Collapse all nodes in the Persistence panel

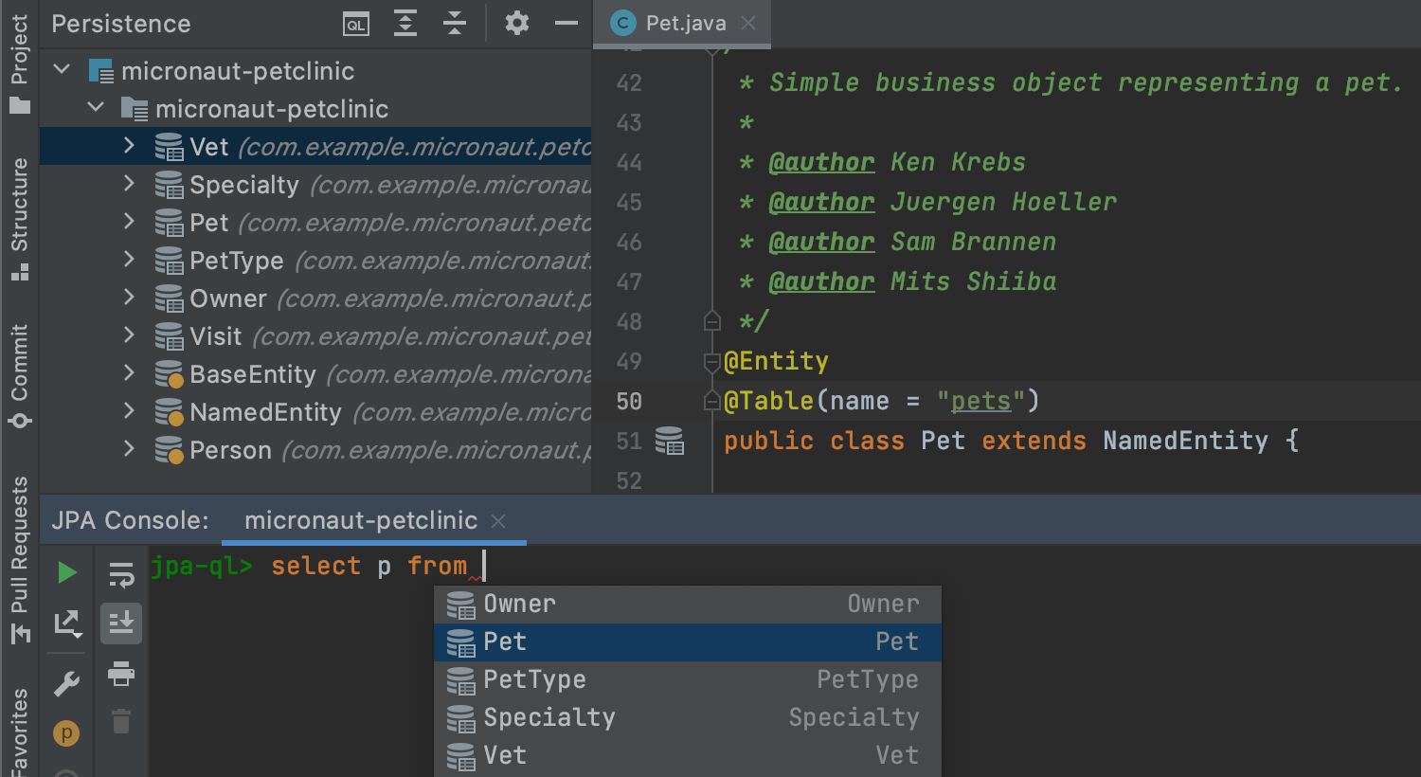click(455, 24)
